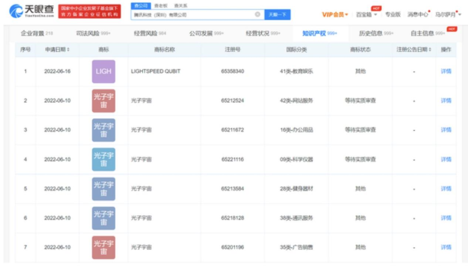The width and height of the screenshot is (468, 267).
Task: Open the 司法风险 tab
Action: (x=93, y=33)
